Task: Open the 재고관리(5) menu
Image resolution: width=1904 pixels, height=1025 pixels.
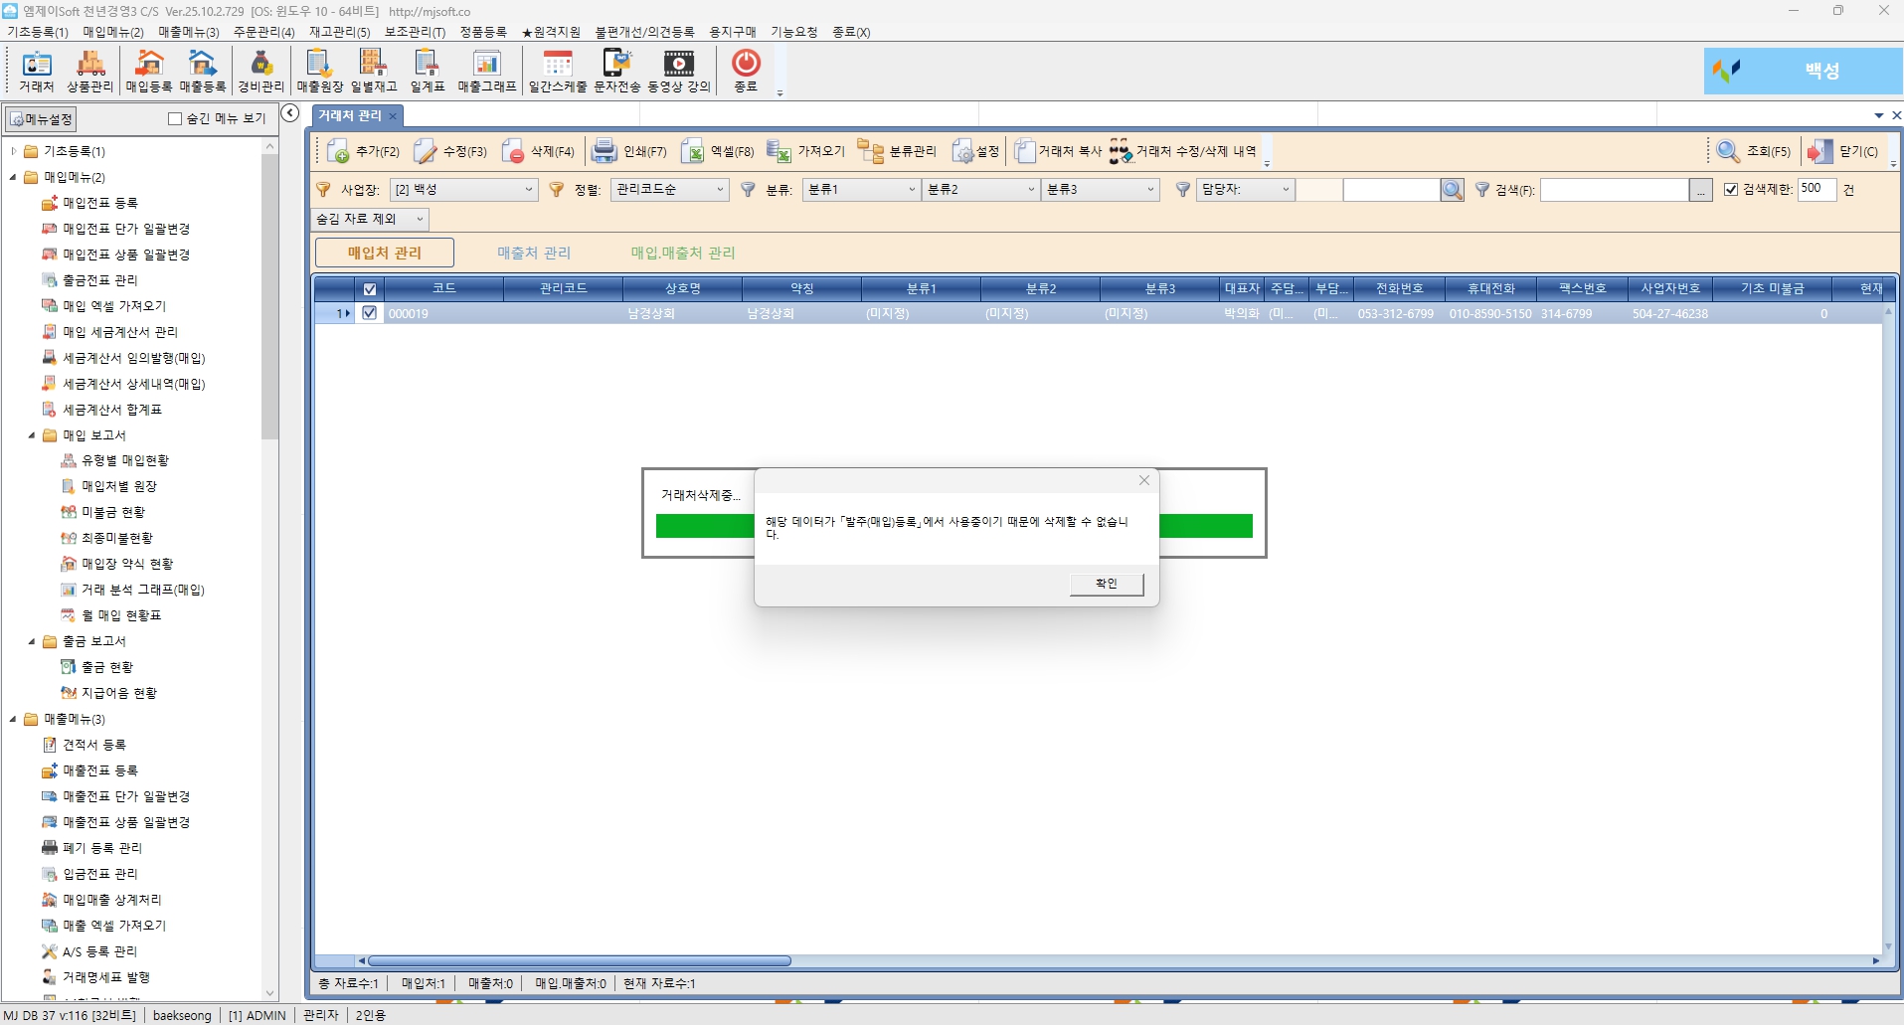Action: 339,32
